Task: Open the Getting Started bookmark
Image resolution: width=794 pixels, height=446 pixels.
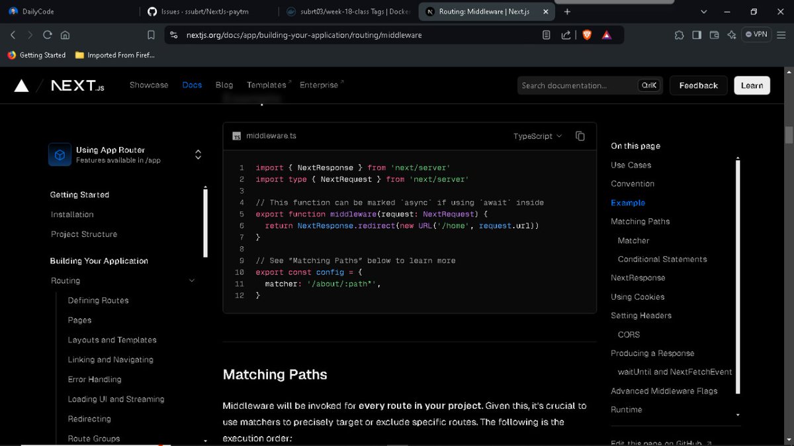Action: [36, 55]
